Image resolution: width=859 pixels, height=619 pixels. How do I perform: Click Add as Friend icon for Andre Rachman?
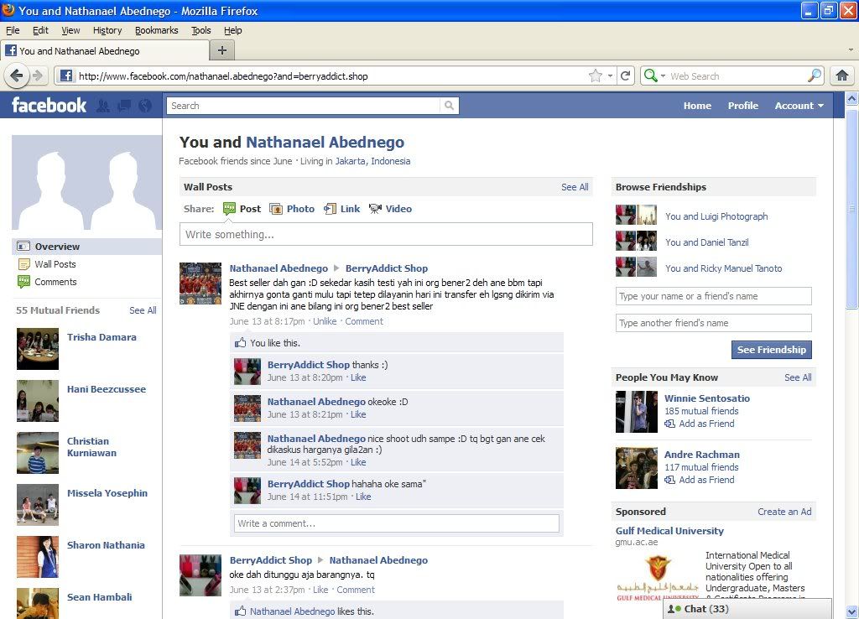coord(669,480)
